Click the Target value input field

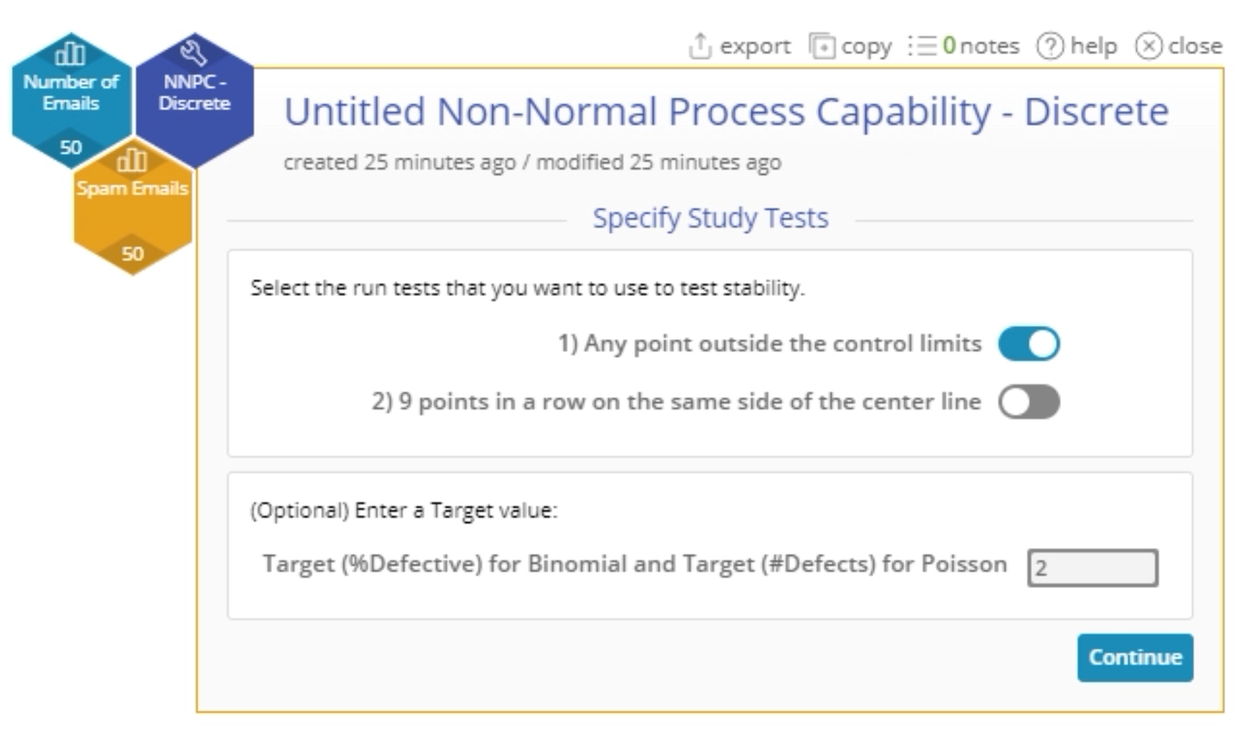tap(1092, 568)
